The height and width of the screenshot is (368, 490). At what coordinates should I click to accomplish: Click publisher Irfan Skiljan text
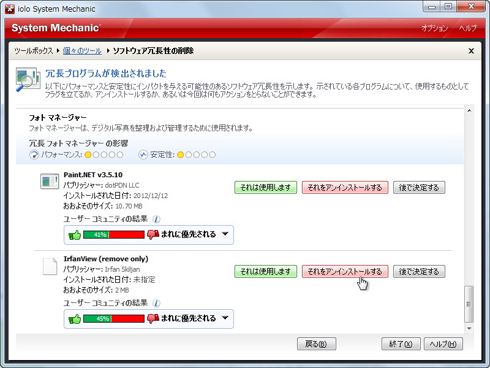point(123,269)
